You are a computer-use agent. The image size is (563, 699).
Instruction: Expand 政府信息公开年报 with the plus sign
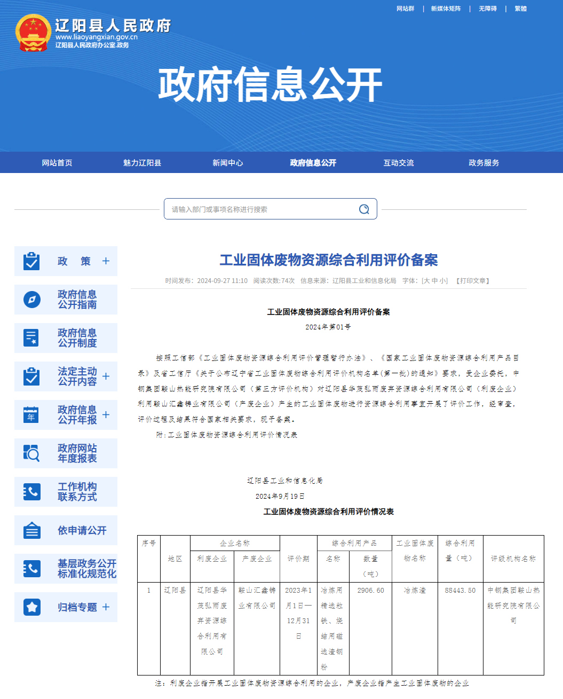[106, 414]
